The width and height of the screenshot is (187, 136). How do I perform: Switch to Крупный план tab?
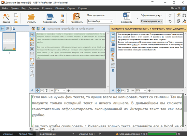[26, 134]
